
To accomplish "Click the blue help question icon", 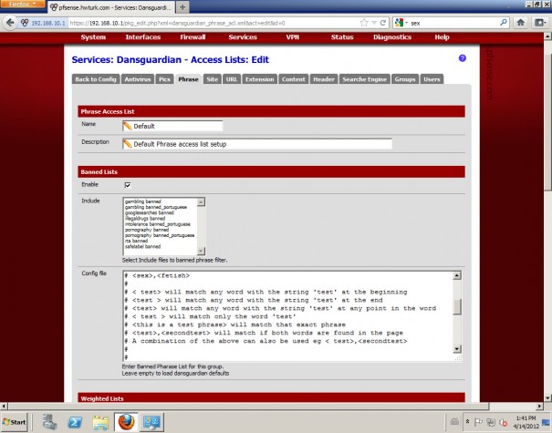I will tap(463, 58).
